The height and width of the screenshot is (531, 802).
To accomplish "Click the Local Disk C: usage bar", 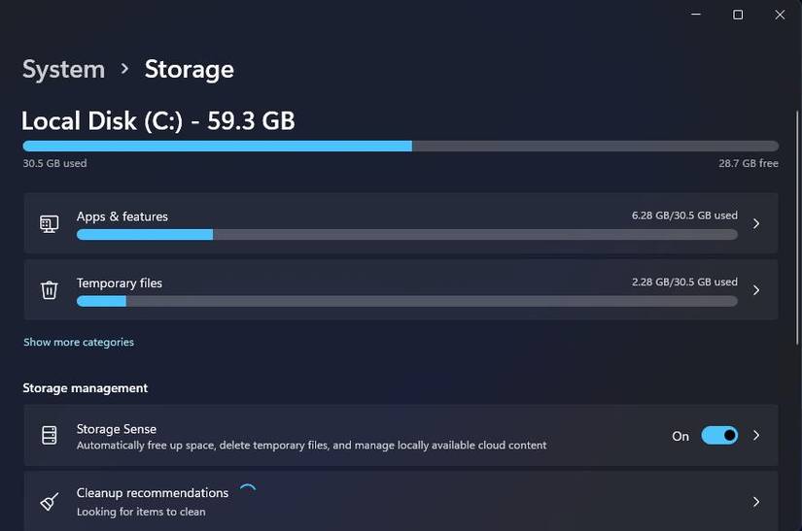I will 401,146.
